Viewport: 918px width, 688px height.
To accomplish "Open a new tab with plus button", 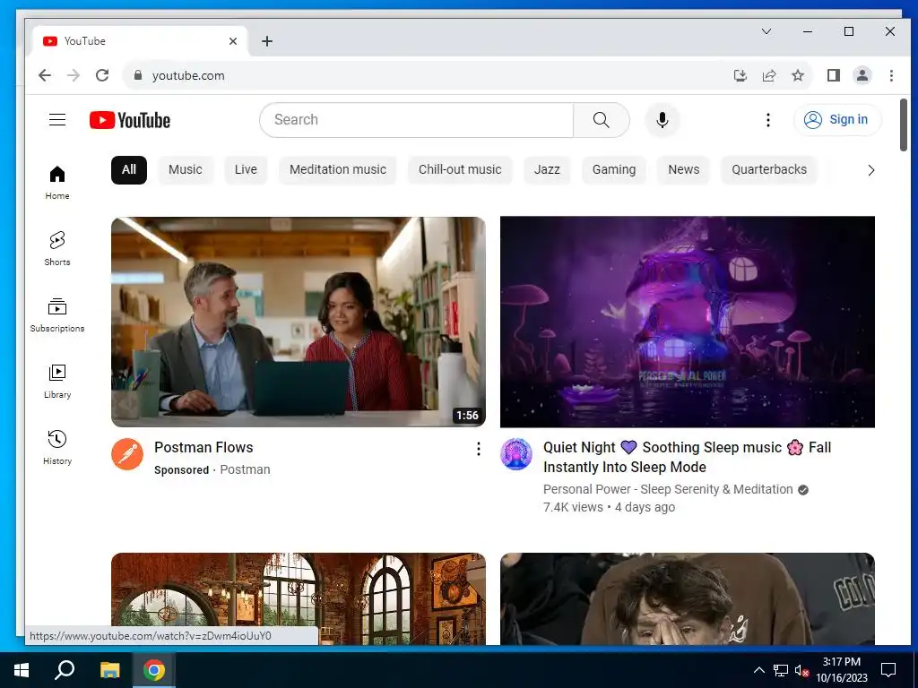I will pos(267,41).
